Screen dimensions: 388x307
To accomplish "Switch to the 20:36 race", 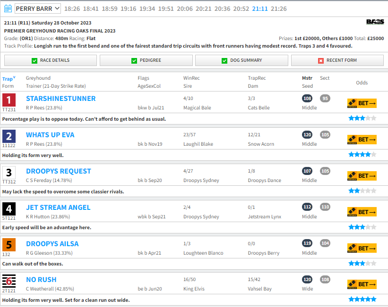I will tap(222, 9).
